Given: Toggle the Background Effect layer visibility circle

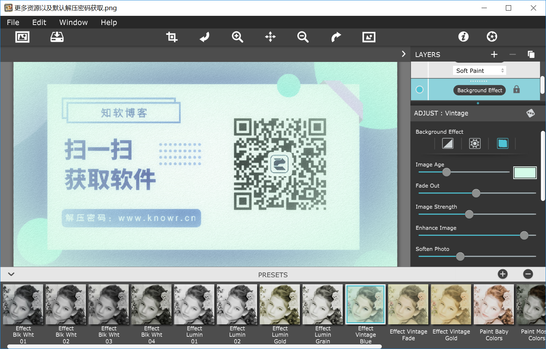Looking at the screenshot, I should (420, 90).
